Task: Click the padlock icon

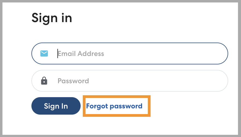Action: pyautogui.click(x=44, y=81)
